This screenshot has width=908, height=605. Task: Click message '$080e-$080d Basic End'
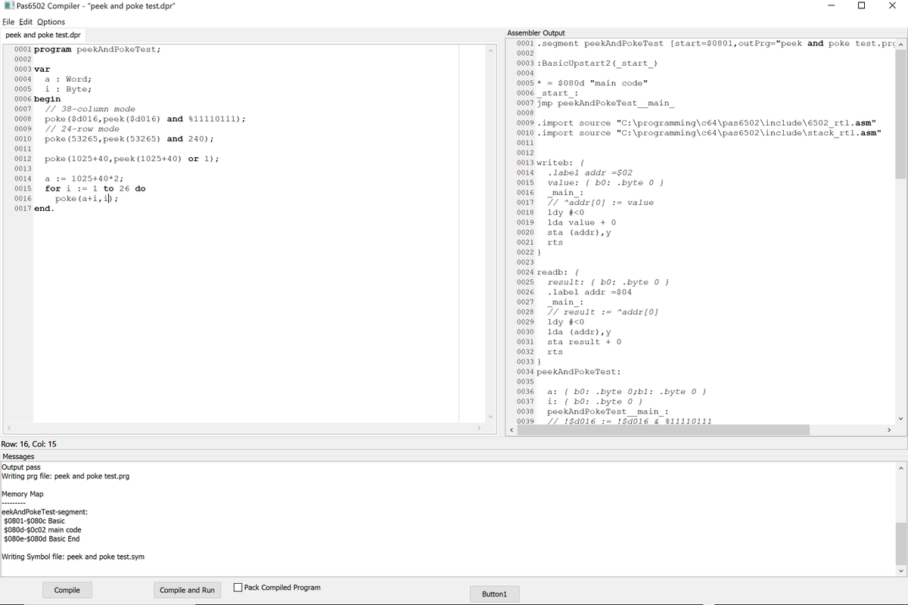tap(42, 539)
